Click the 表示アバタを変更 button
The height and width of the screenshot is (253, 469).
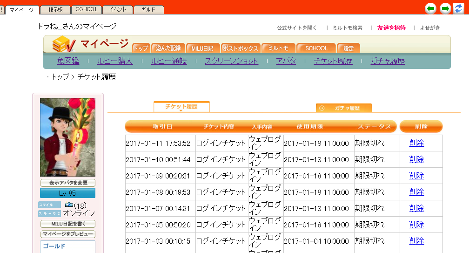coord(67,183)
